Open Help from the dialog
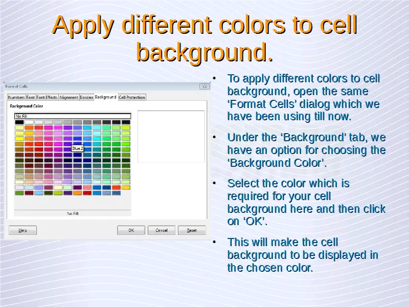 23,230
